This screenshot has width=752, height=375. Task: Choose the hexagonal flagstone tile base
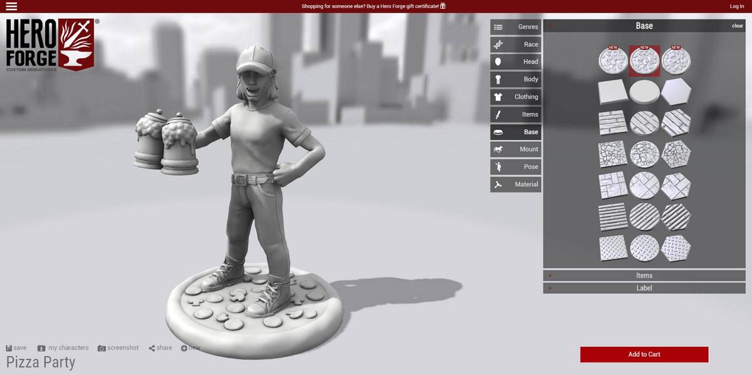tap(676, 186)
